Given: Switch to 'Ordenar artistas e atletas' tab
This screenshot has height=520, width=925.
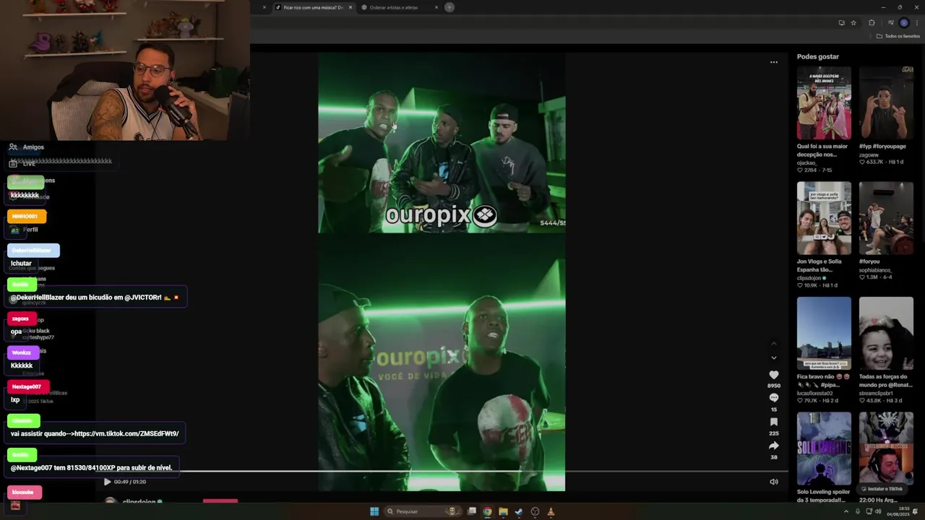Looking at the screenshot, I should point(394,7).
